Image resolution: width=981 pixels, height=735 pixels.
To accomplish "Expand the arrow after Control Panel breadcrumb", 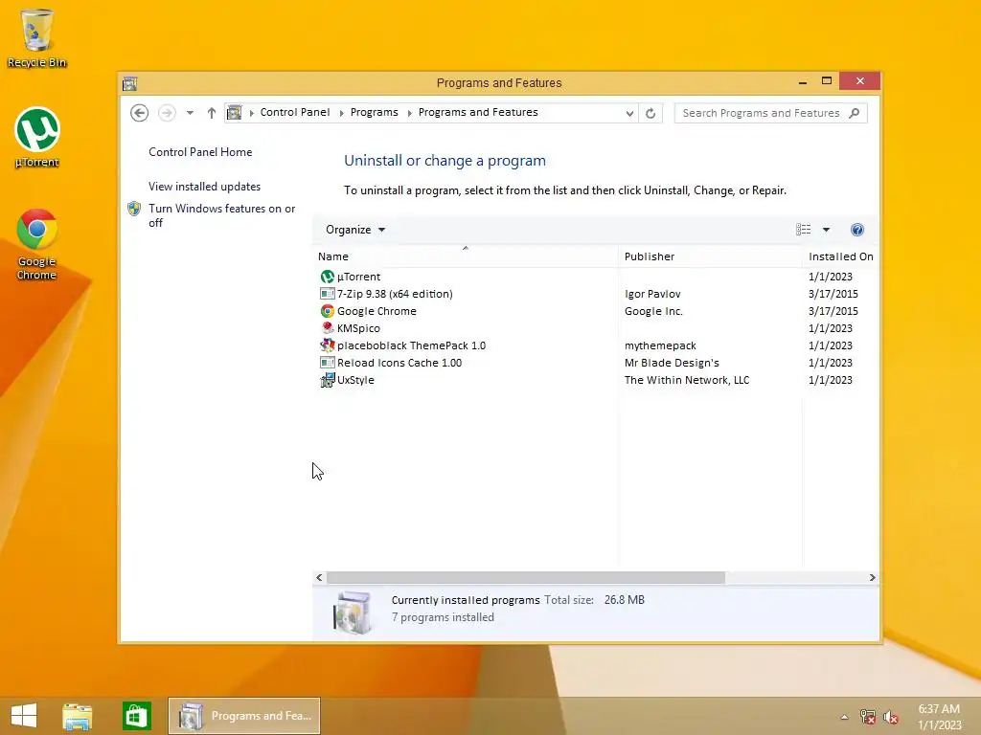I will pos(342,113).
